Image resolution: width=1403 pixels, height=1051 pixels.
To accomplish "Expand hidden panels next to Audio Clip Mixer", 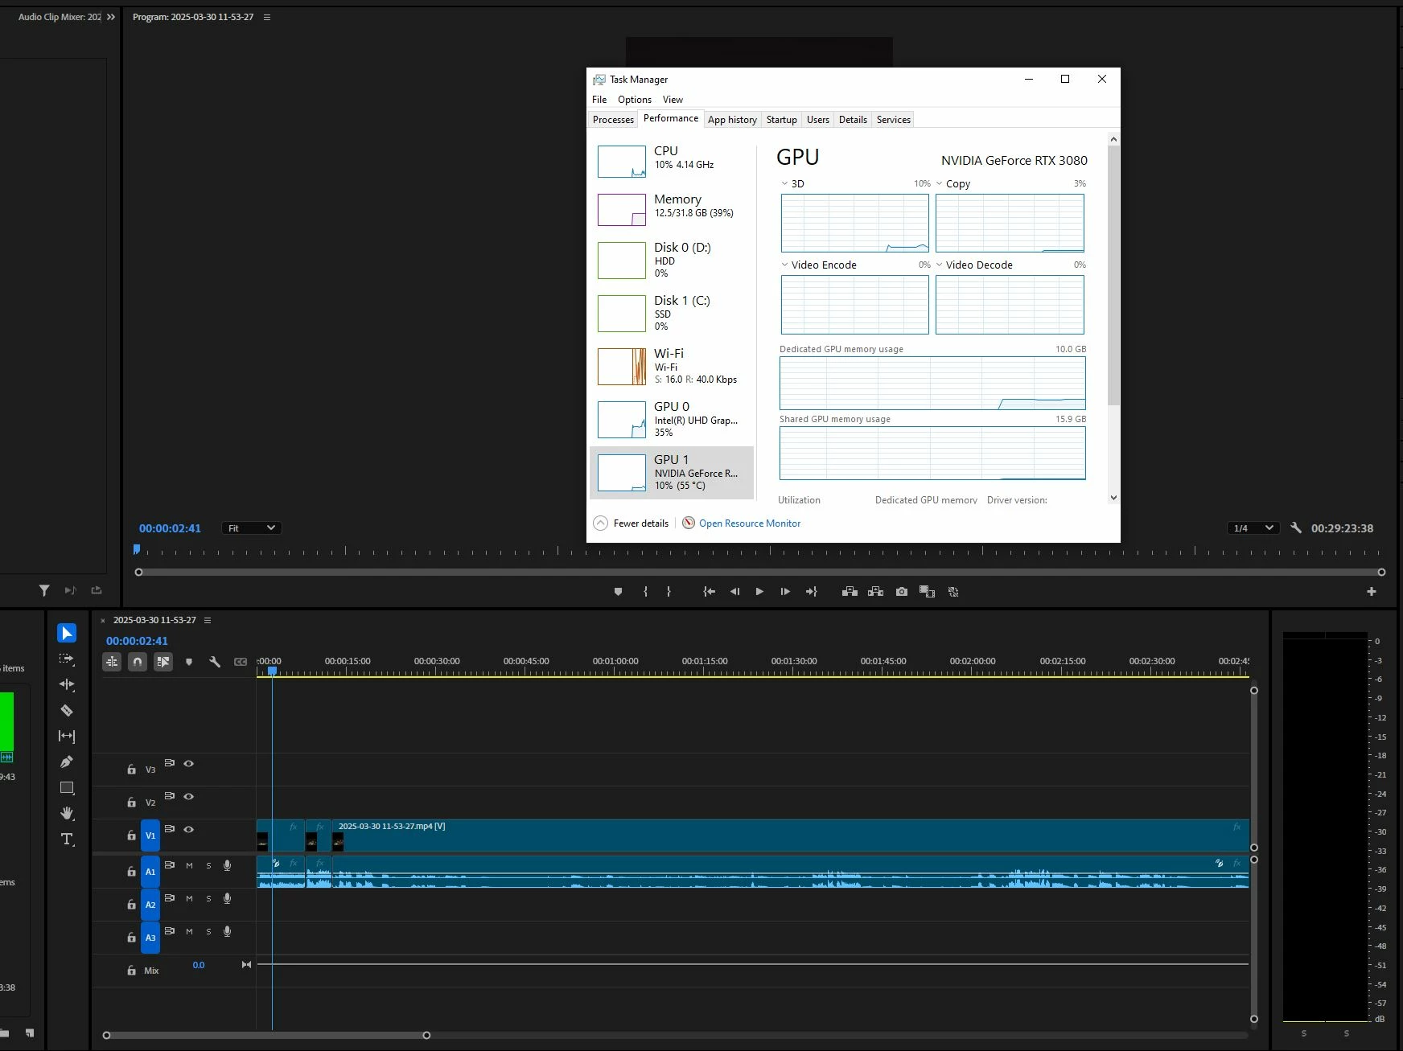I will tap(111, 17).
